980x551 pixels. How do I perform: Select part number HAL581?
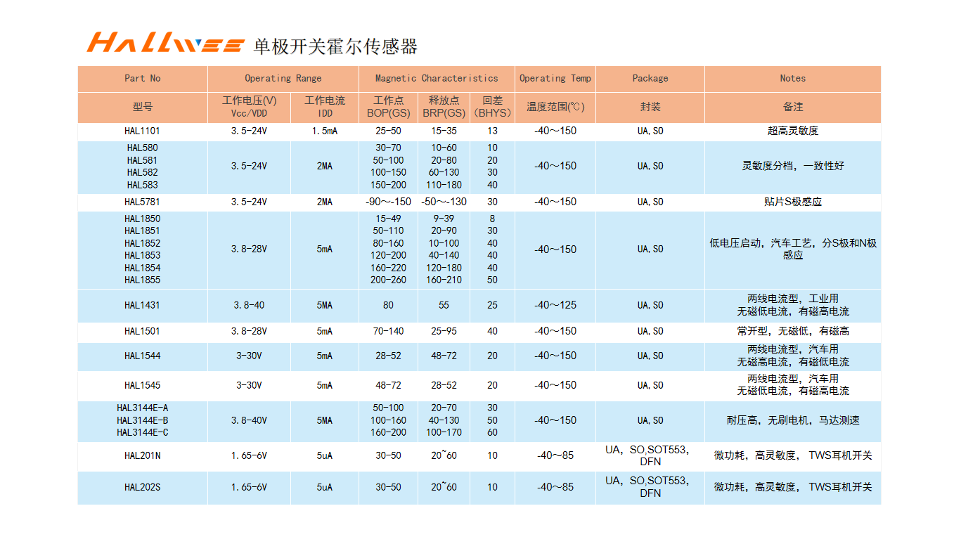[x=143, y=160]
